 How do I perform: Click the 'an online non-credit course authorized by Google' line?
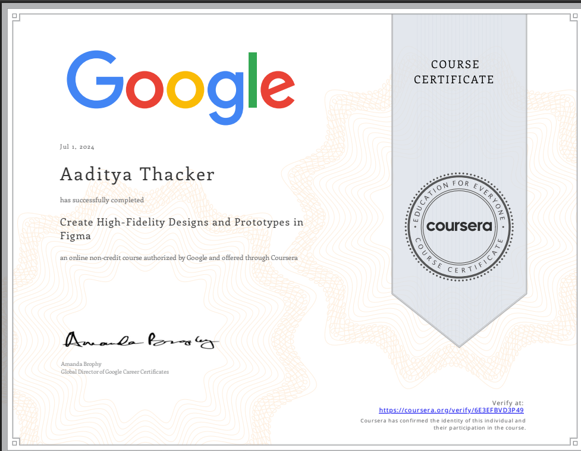[178, 258]
